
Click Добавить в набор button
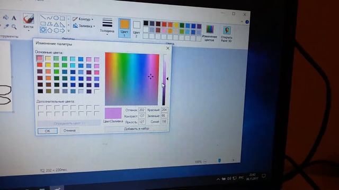(x=137, y=129)
